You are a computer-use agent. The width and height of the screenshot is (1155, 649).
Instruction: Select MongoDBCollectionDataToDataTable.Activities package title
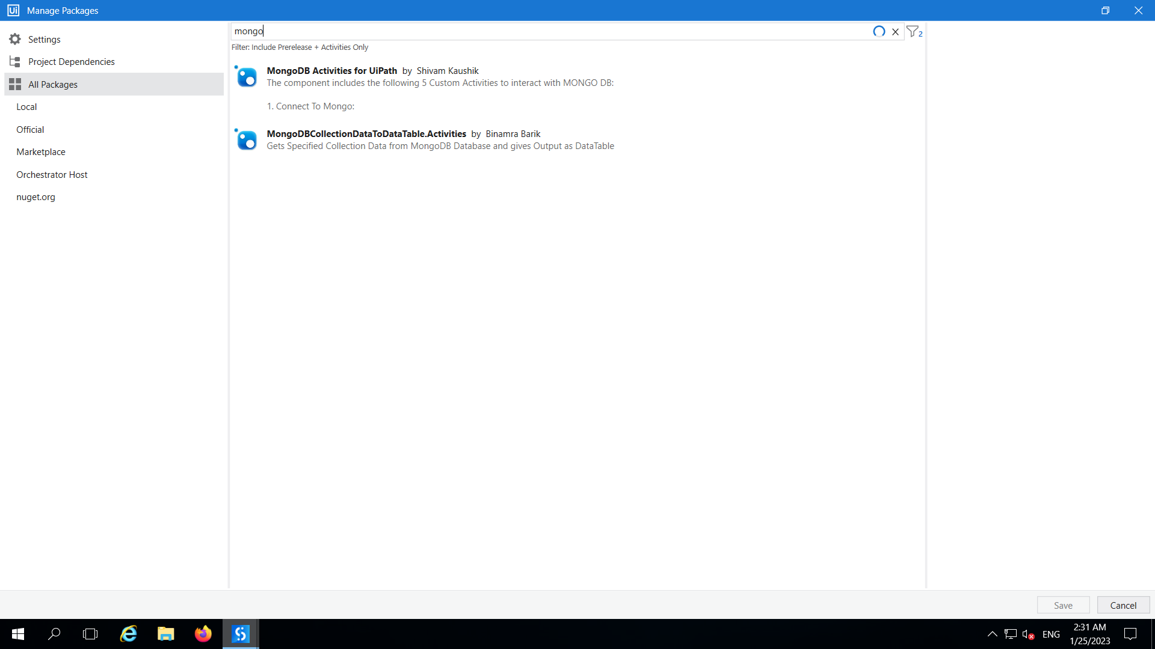[366, 134]
